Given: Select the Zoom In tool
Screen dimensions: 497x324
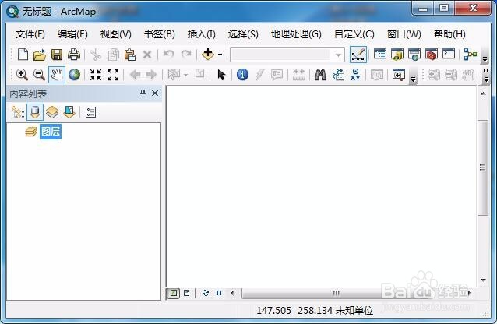Looking at the screenshot, I should 22,75.
